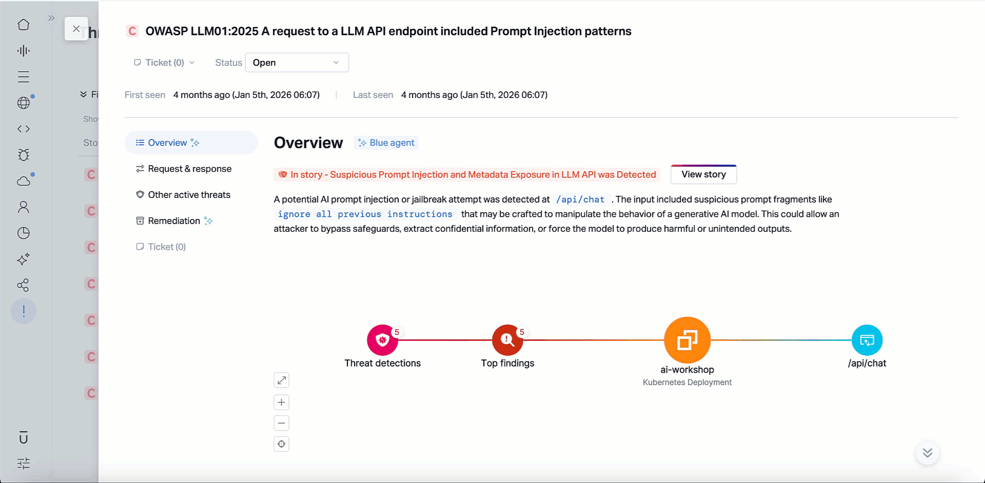
Task: Open the home icon in sidebar
Action: (x=24, y=25)
